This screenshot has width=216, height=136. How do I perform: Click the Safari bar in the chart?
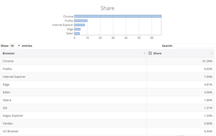(x=77, y=33)
